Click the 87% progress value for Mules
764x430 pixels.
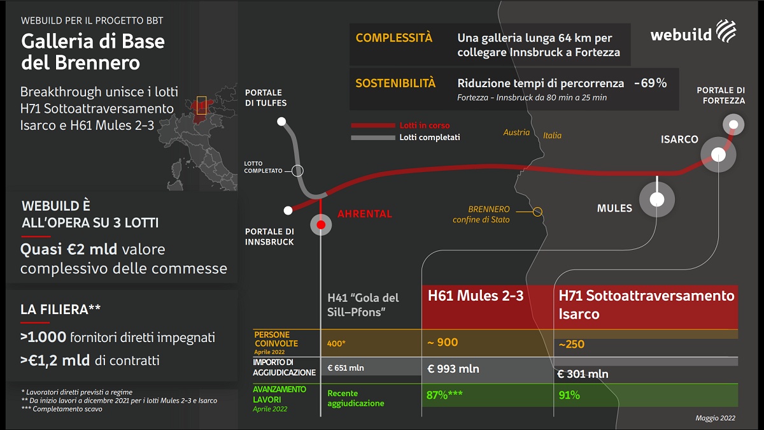(444, 395)
